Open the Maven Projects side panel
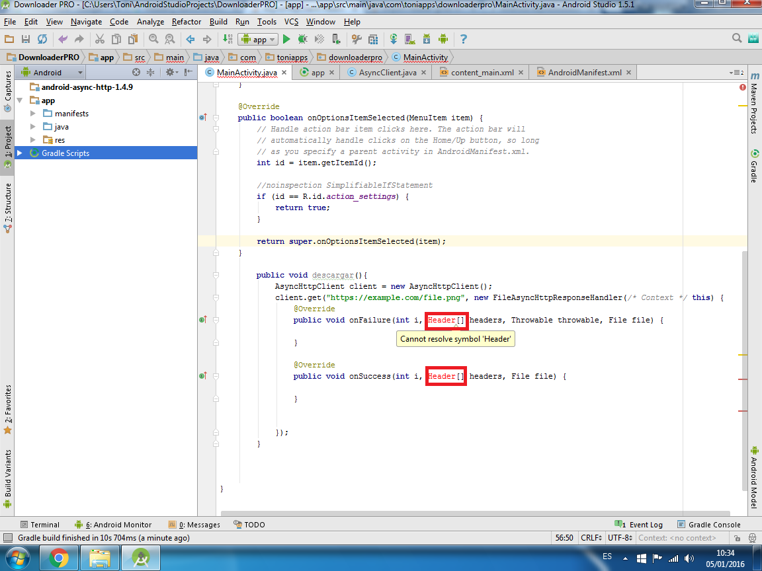Image resolution: width=762 pixels, height=571 pixels. click(754, 103)
